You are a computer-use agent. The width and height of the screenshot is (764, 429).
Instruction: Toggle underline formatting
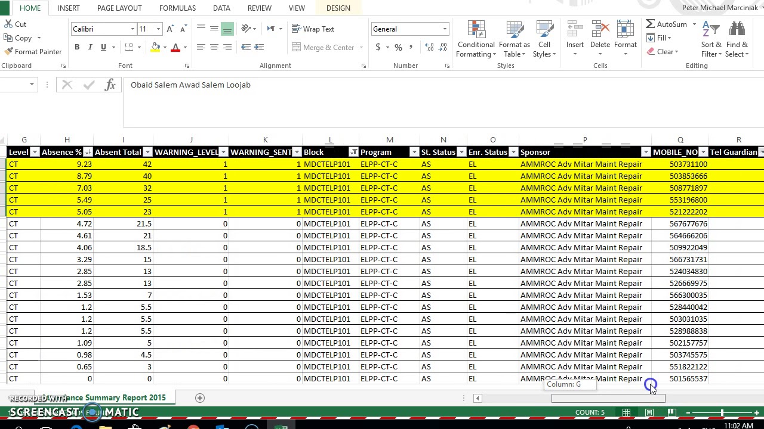pyautogui.click(x=103, y=47)
